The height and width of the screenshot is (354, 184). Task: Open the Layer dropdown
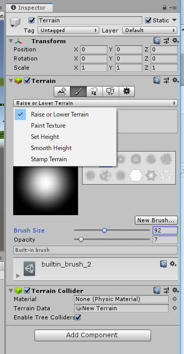point(150,30)
